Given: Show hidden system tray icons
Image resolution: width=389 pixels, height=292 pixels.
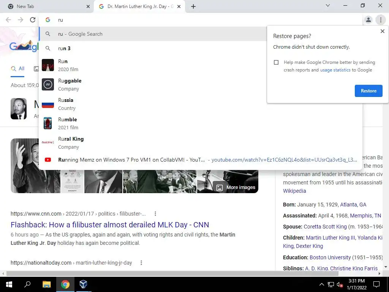Looking at the screenshot, I should click(321, 284).
